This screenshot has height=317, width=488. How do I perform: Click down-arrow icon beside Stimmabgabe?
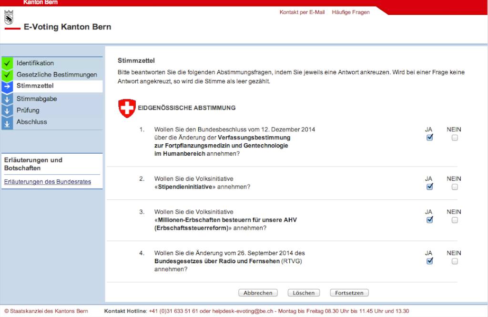(x=7, y=99)
